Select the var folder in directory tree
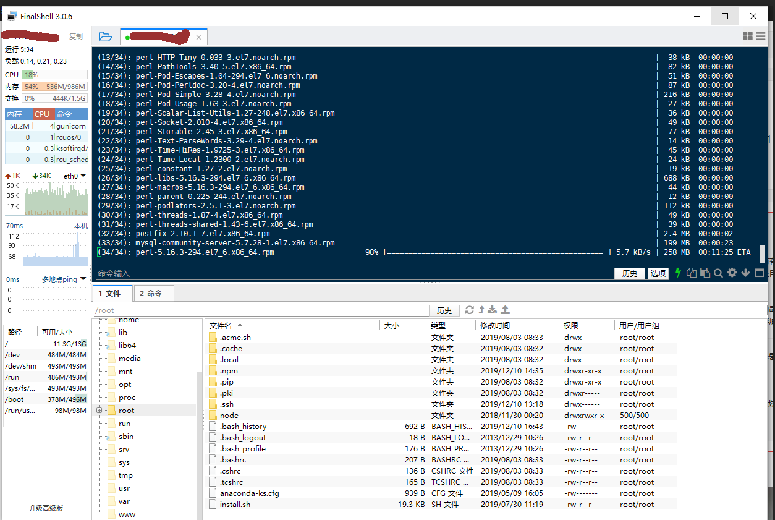This screenshot has height=520, width=775. click(124, 501)
